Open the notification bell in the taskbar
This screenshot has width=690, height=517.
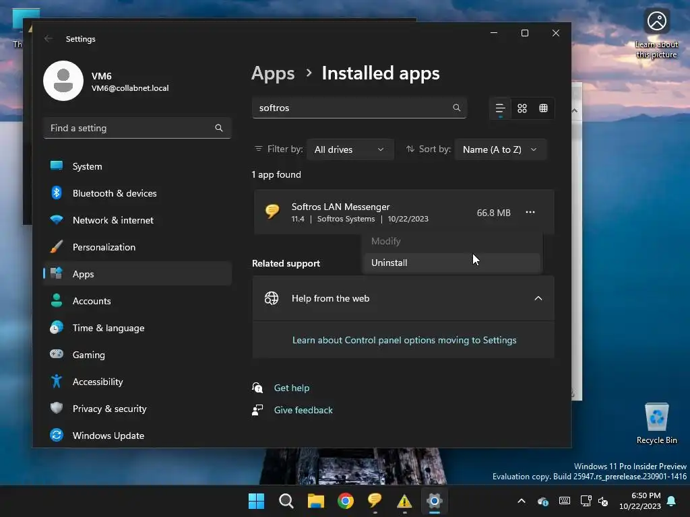(x=672, y=501)
